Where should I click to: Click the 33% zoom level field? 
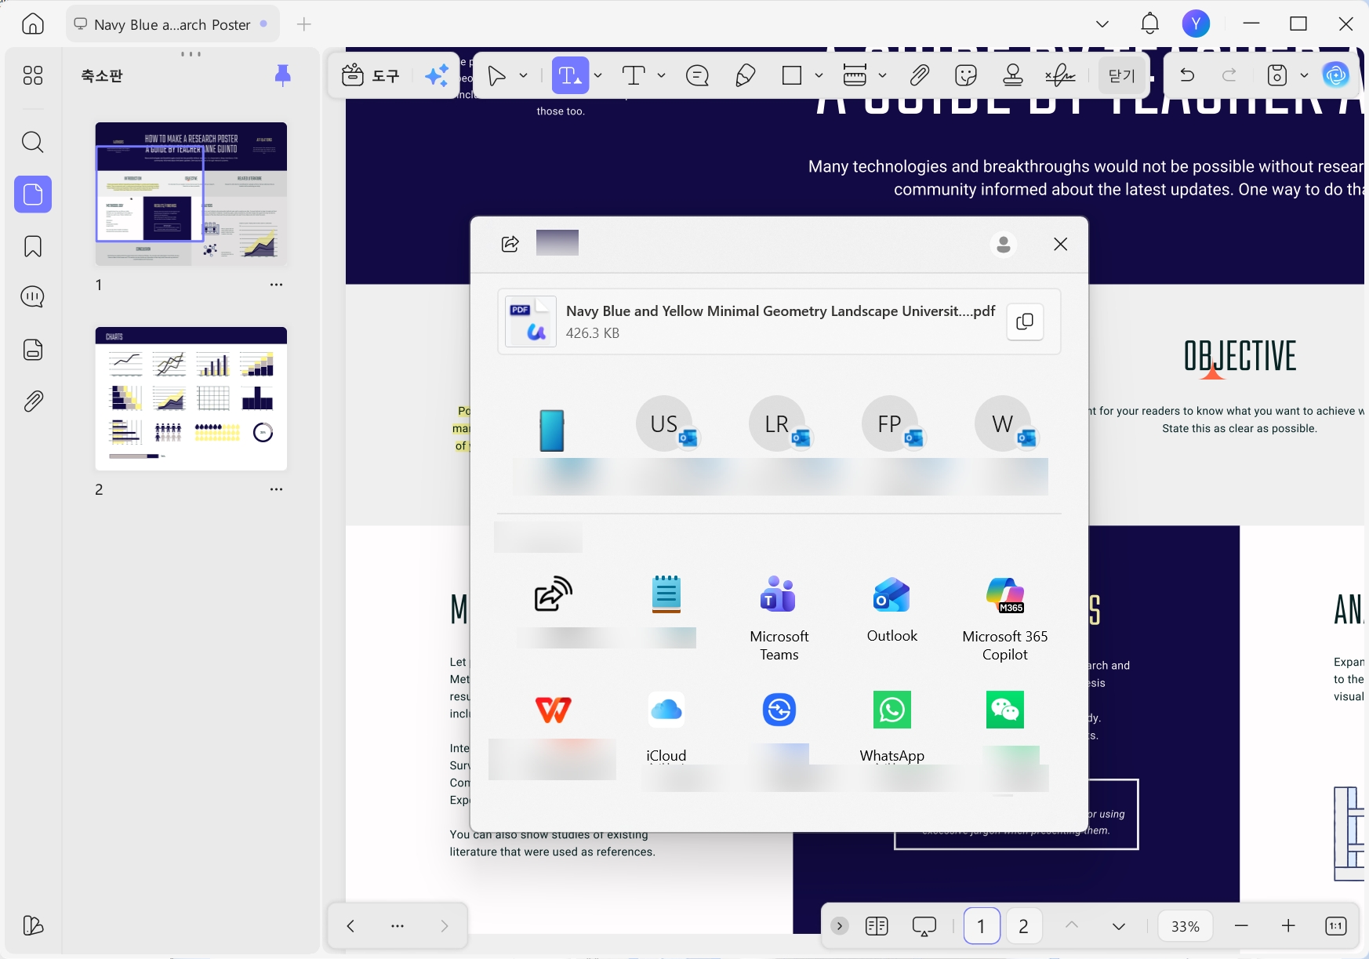1186,926
